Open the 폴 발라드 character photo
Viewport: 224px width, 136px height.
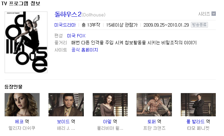pyautogui.click(x=198, y=105)
